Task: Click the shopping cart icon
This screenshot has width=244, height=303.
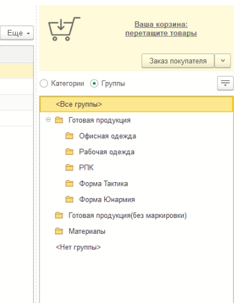Action: coord(64,29)
